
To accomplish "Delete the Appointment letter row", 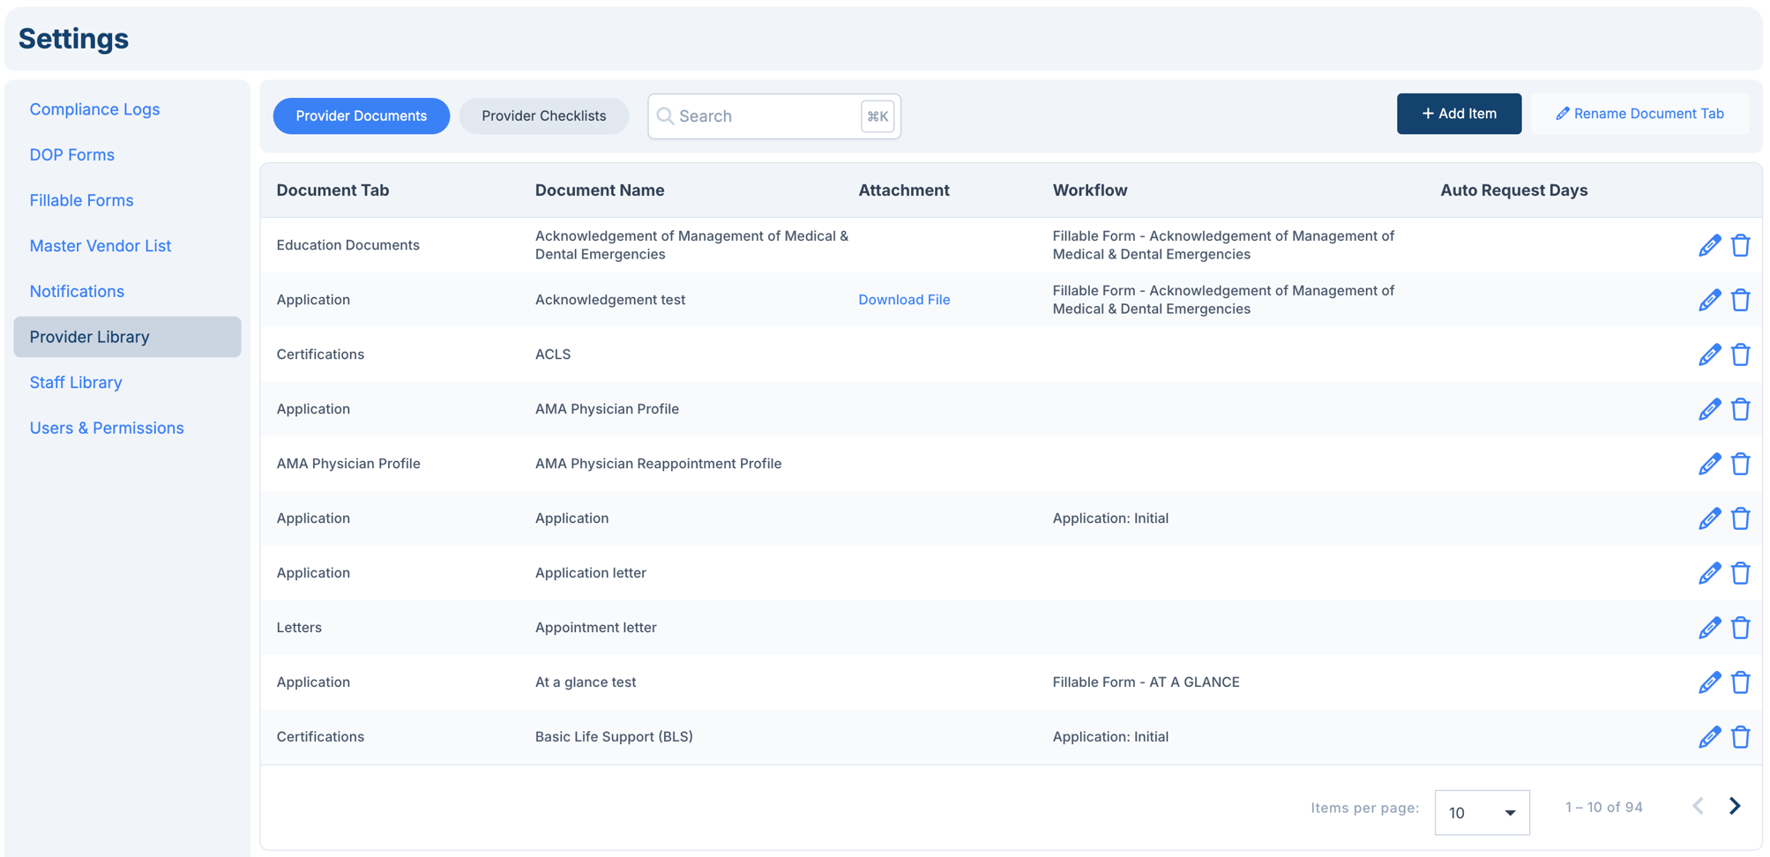I will click(x=1740, y=628).
